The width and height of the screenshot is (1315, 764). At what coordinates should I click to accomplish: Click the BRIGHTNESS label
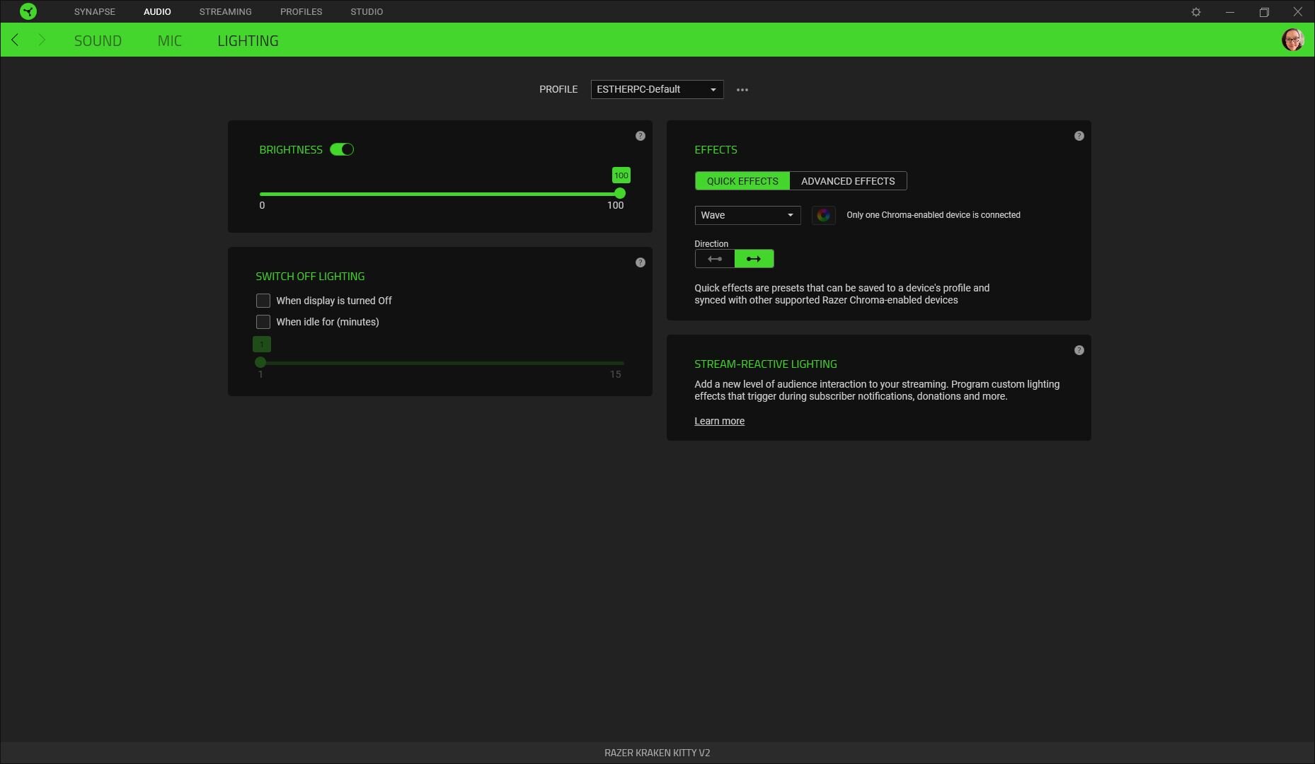tap(290, 150)
